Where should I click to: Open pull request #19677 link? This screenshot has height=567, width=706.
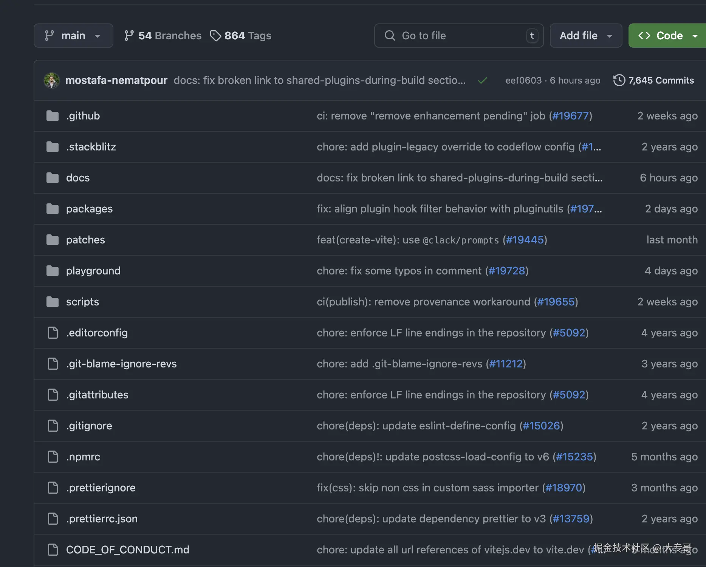tap(570, 116)
